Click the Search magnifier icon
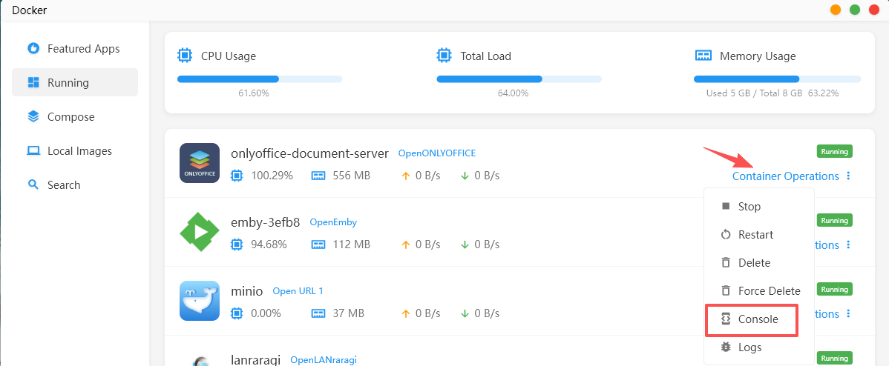 click(33, 185)
